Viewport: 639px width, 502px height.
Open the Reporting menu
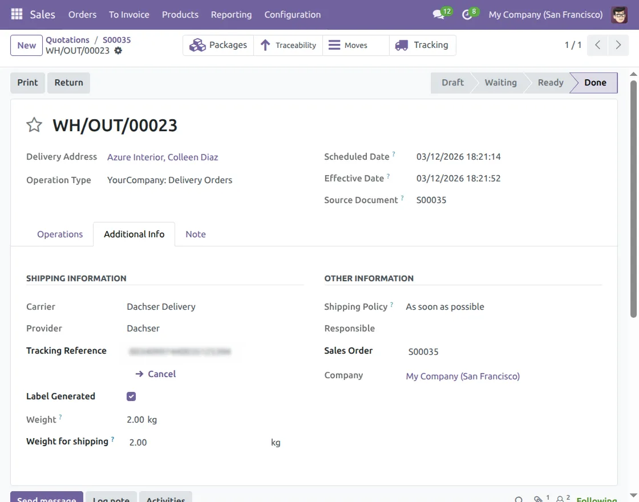231,14
